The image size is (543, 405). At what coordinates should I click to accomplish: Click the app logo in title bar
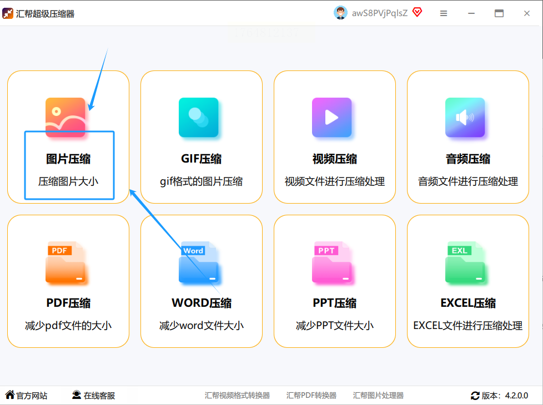tap(8, 13)
